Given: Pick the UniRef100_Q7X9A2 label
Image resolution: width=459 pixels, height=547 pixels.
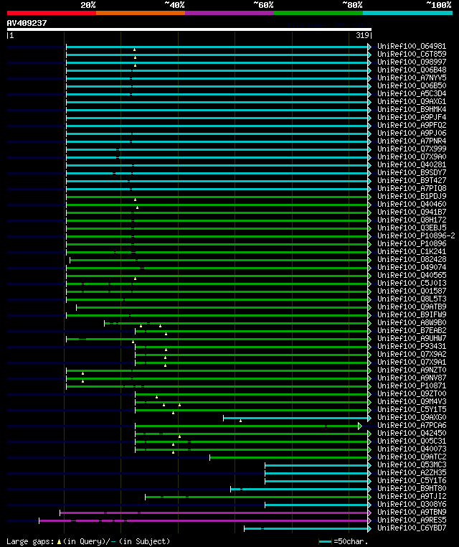Looking at the screenshot, I should pos(412,354).
